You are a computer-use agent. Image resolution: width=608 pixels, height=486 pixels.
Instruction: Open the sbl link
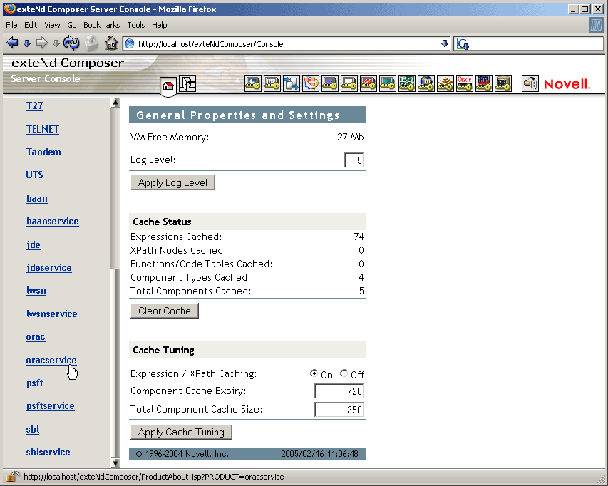[33, 429]
